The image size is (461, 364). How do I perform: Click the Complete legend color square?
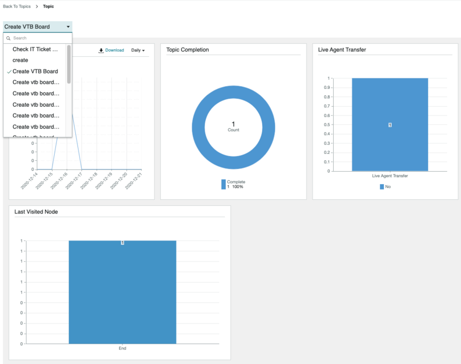click(x=223, y=184)
